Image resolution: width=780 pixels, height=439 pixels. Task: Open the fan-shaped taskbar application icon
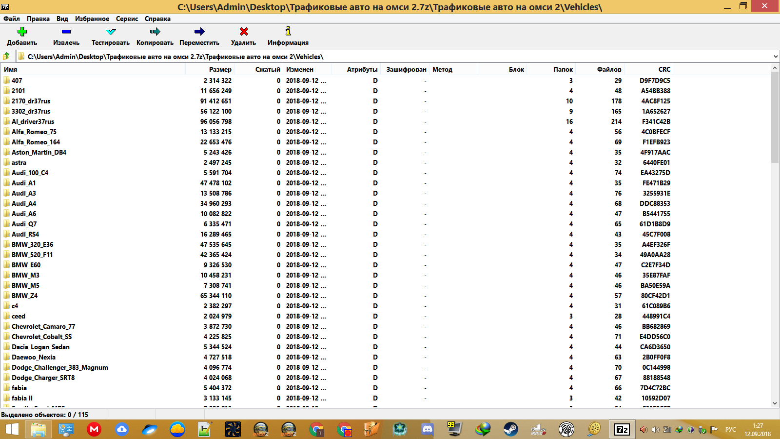point(233,430)
